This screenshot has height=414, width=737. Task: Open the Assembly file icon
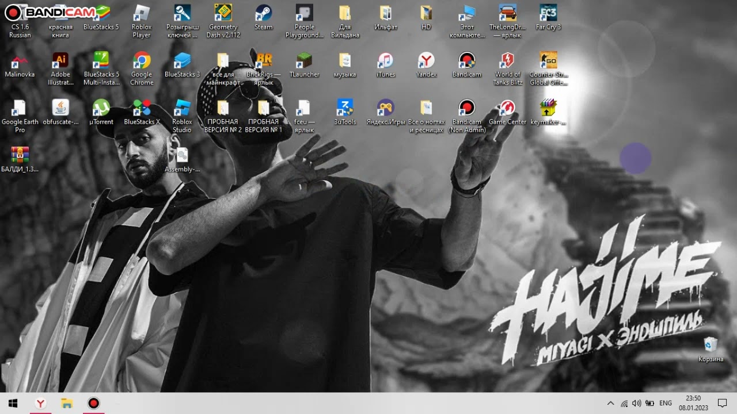(183, 160)
